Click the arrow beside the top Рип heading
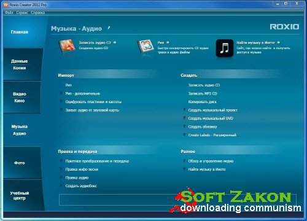 (168, 42)
